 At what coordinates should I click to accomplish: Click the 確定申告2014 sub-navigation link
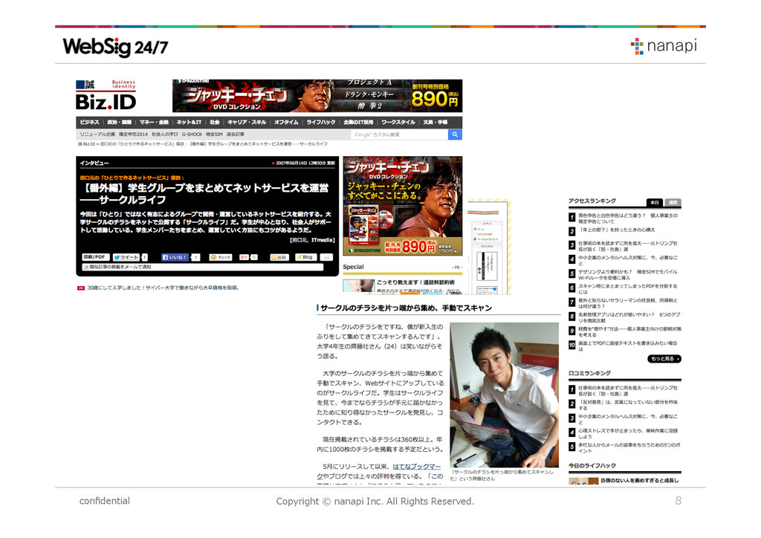coord(134,134)
